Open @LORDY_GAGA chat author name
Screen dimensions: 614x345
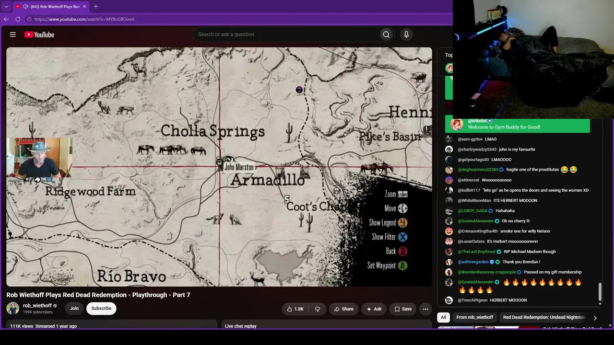click(x=472, y=211)
